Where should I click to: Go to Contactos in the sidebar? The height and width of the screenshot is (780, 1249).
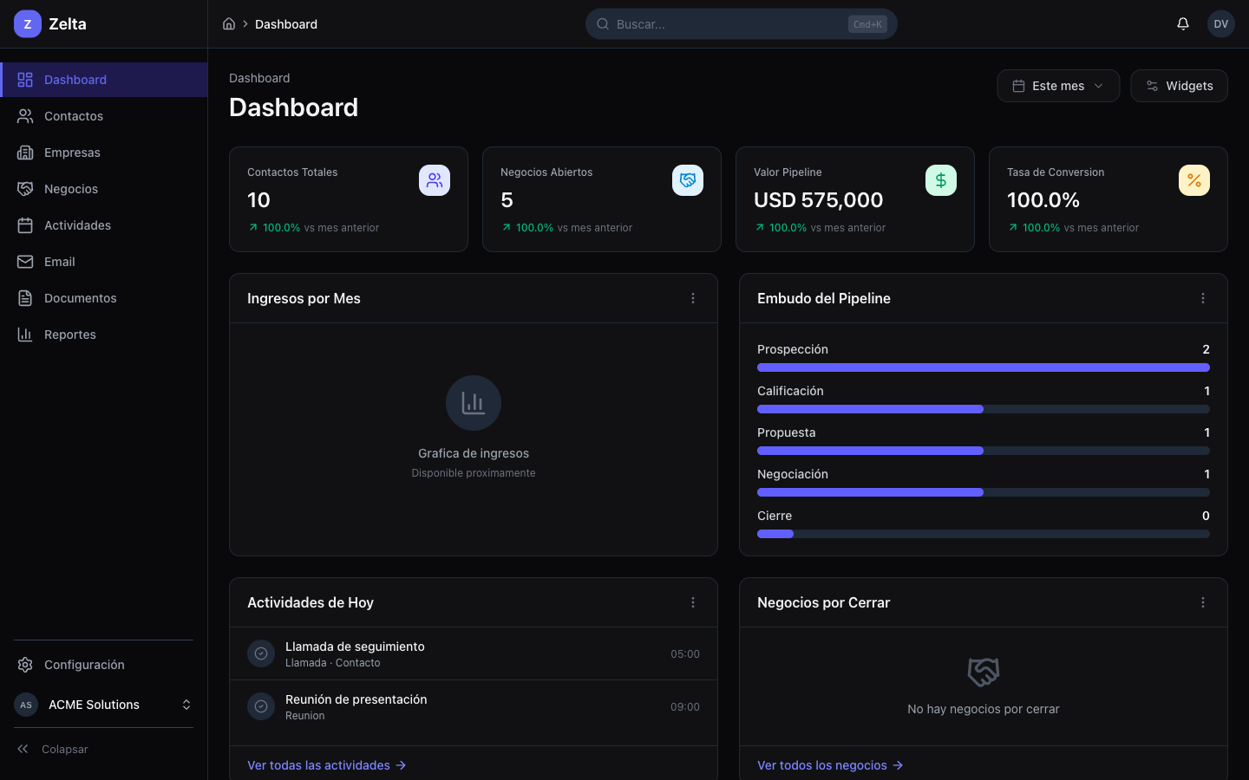pos(74,116)
